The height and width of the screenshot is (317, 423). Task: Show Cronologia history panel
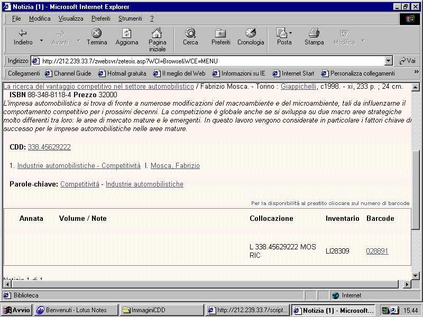(x=251, y=34)
